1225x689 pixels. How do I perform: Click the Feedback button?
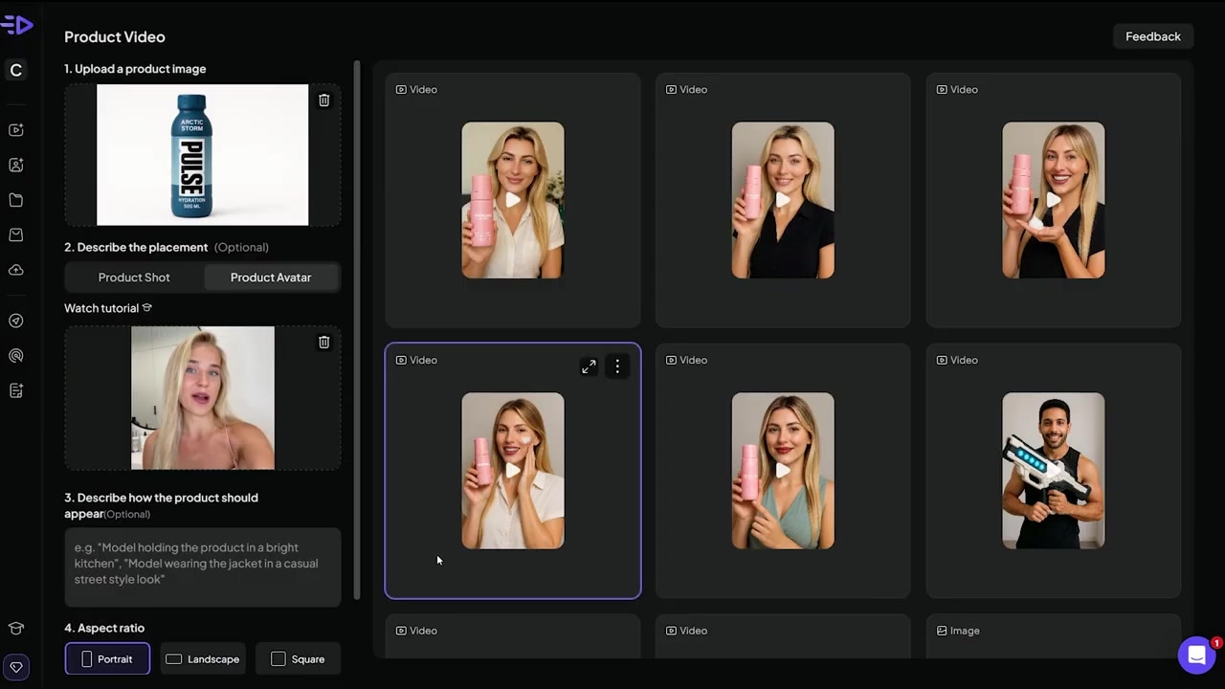tap(1153, 36)
